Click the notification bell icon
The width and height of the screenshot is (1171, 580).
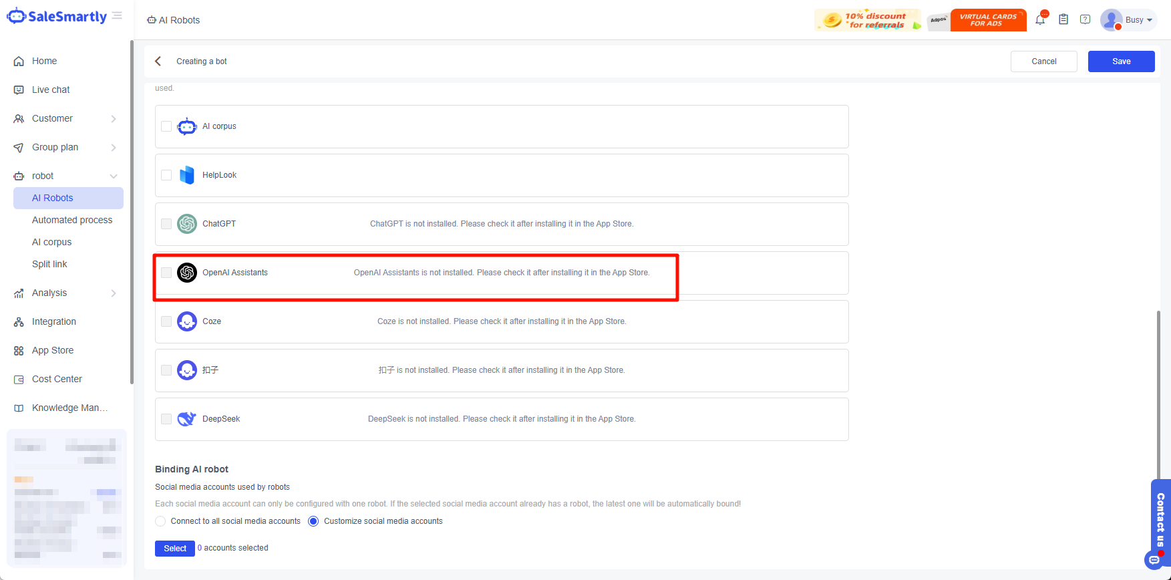click(1040, 20)
